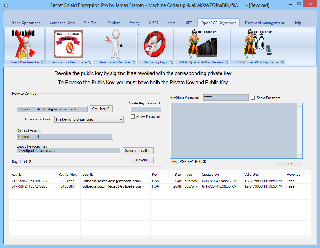The image size is (320, 248).
Task: Sort by Key ID (Hex) column header
Action: 68,175
